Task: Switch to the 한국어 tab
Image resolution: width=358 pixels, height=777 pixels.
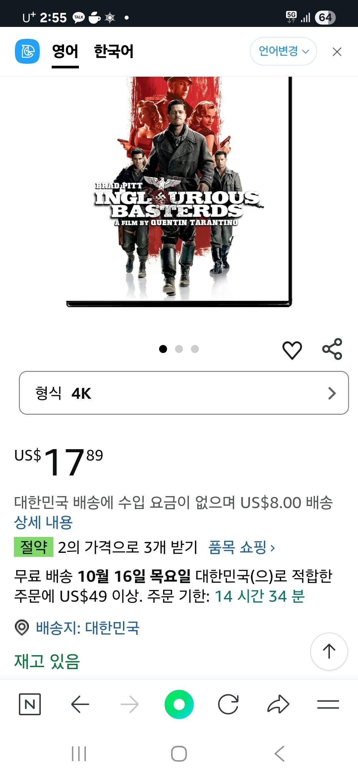Action: (114, 51)
